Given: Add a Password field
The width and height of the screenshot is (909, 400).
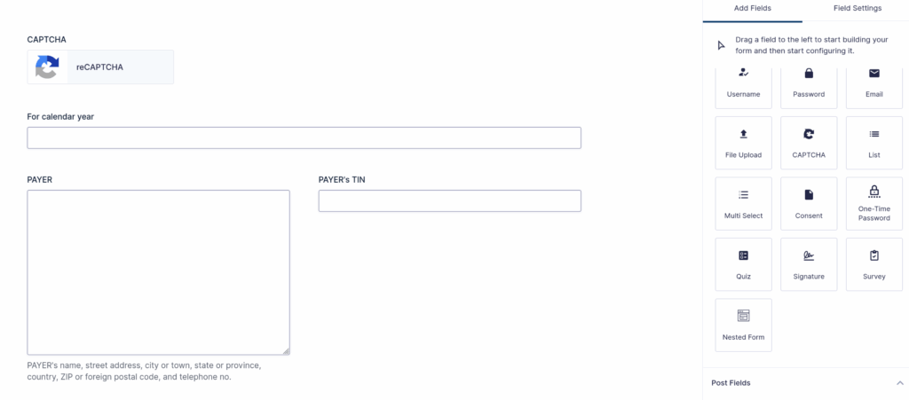Looking at the screenshot, I should [809, 86].
